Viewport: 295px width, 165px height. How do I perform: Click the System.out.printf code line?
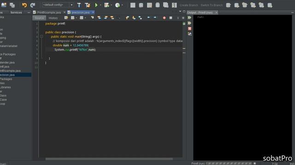click(x=75, y=49)
